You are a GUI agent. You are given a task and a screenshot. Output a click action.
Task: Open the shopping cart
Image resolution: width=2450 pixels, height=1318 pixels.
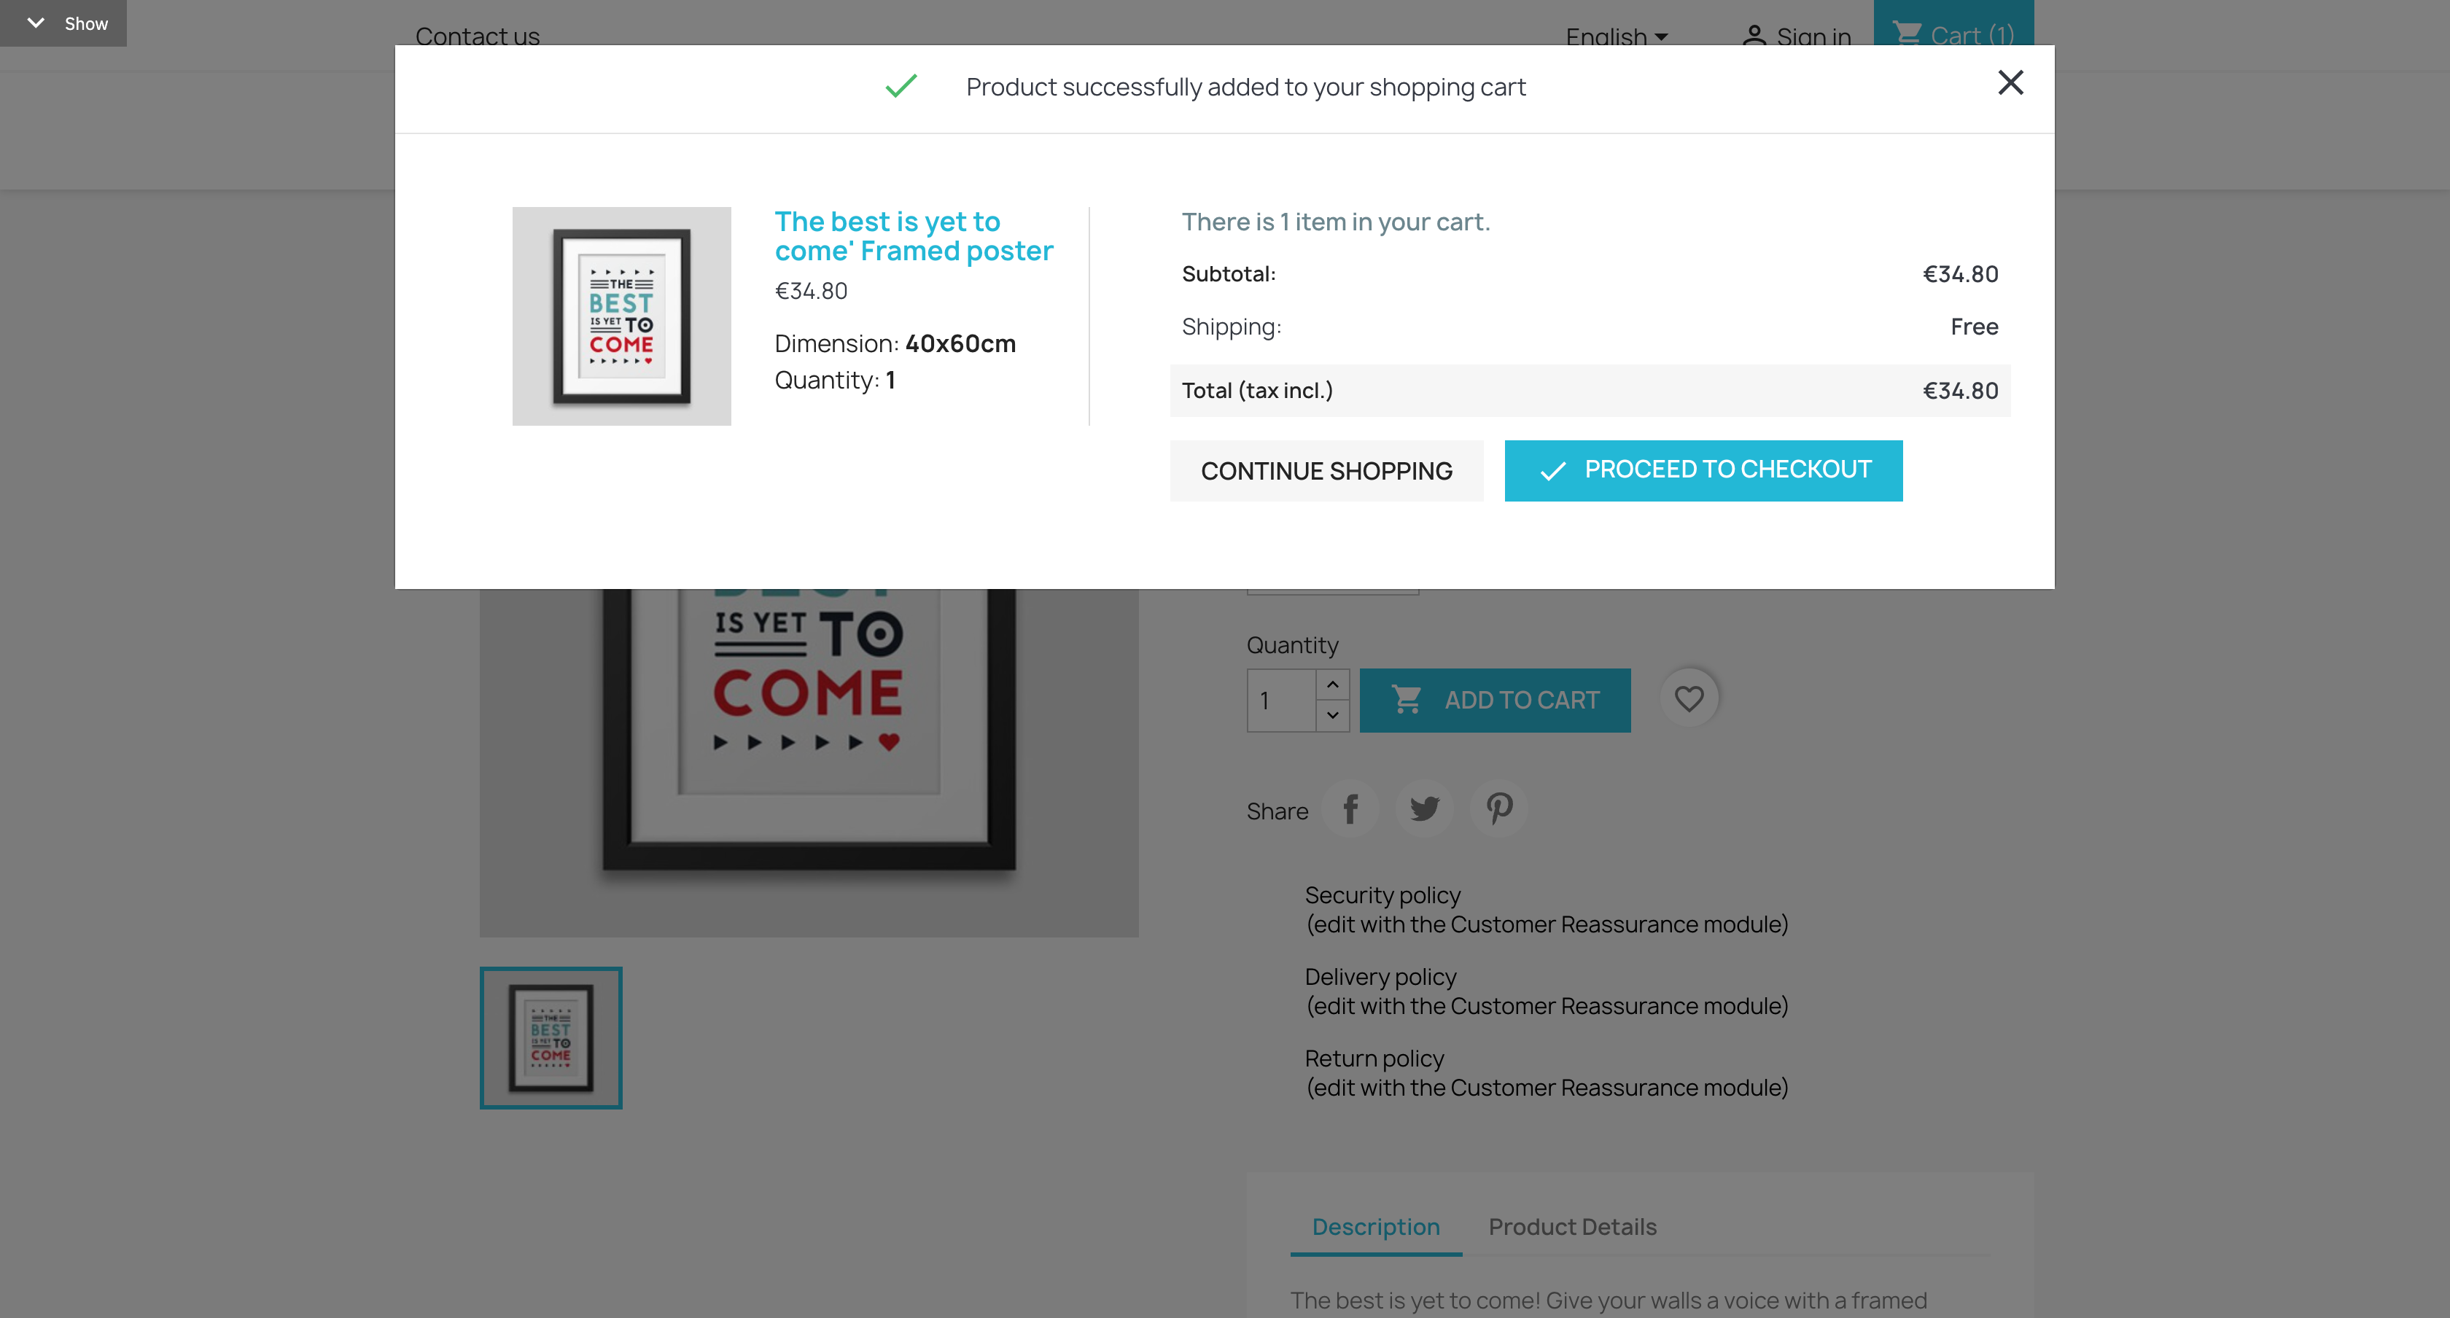tap(1954, 35)
